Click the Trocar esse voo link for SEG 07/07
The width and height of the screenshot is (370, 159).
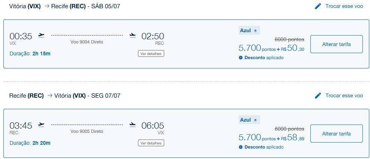click(344, 96)
